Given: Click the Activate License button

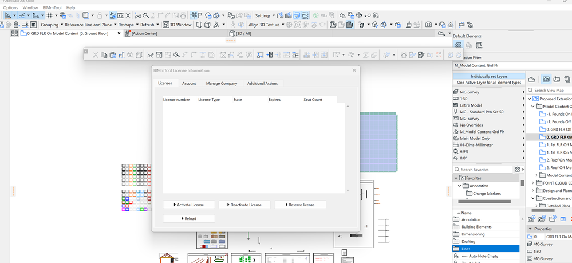Looking at the screenshot, I should [x=189, y=205].
